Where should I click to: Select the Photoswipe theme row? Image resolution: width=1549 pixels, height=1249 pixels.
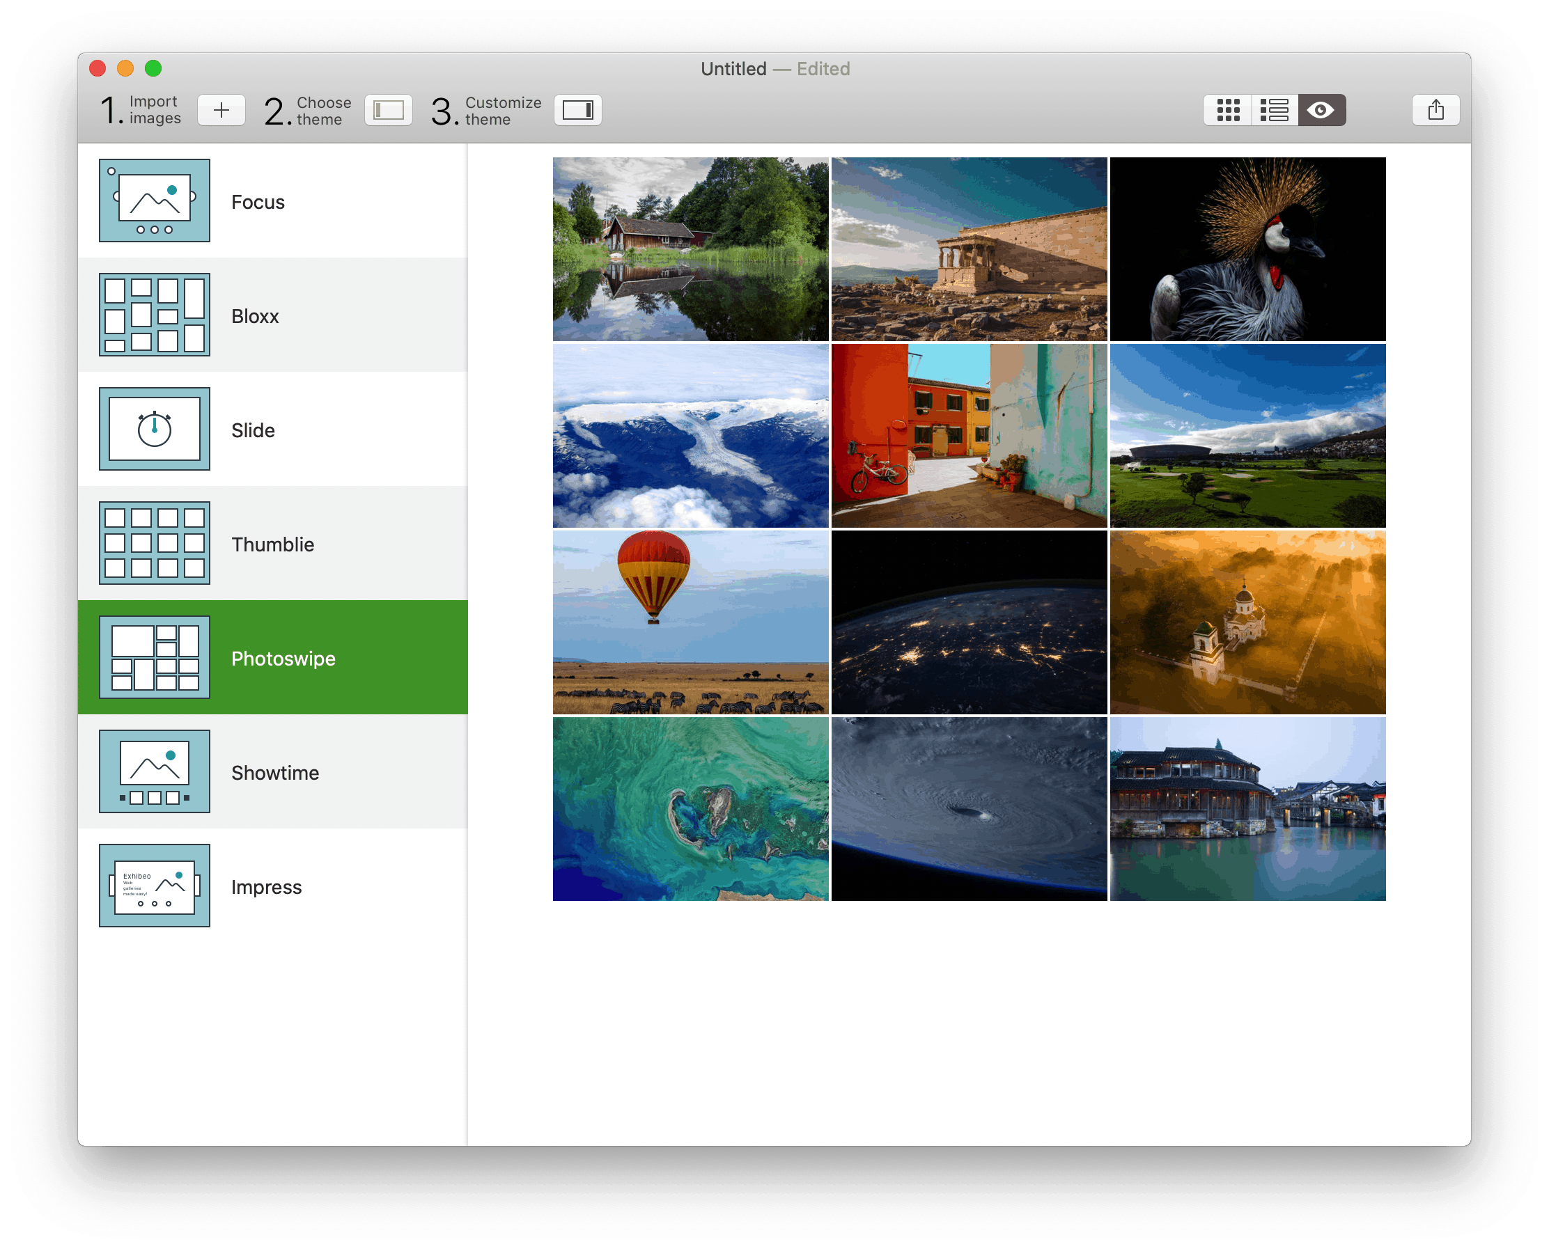pyautogui.click(x=273, y=658)
